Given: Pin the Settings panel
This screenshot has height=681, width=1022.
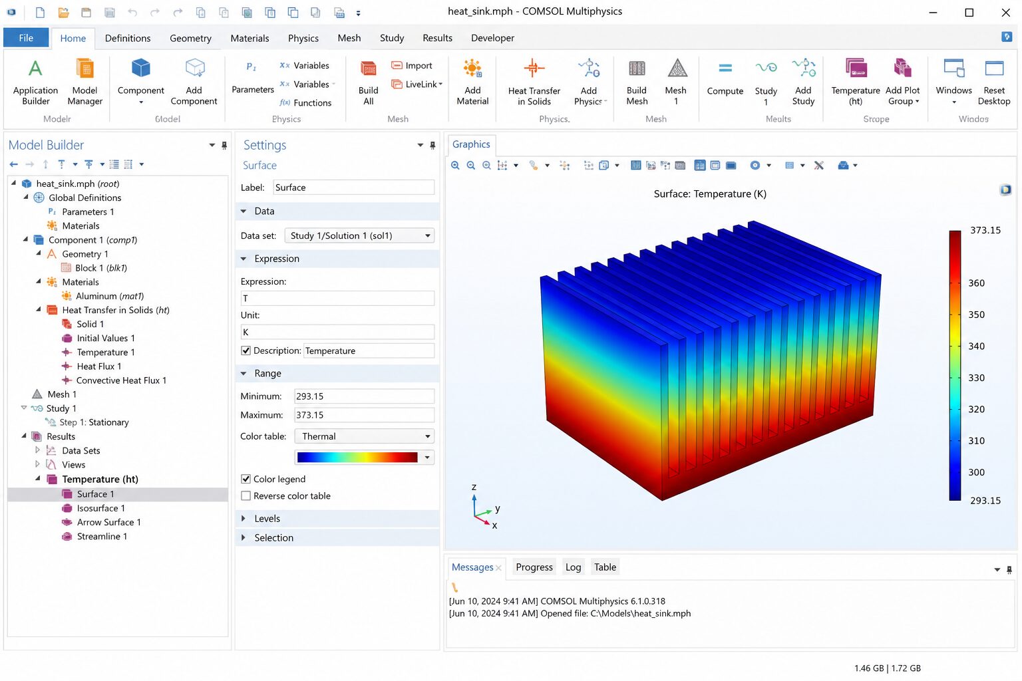Looking at the screenshot, I should (x=432, y=145).
